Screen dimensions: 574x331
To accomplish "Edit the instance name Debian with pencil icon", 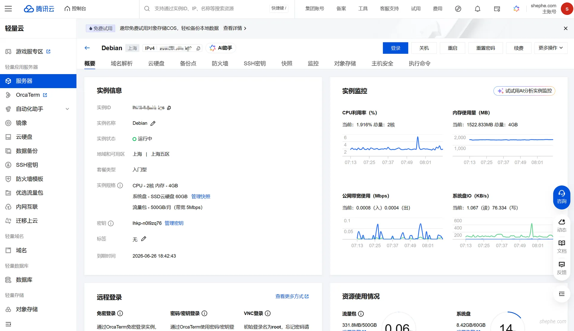I will coord(153,123).
